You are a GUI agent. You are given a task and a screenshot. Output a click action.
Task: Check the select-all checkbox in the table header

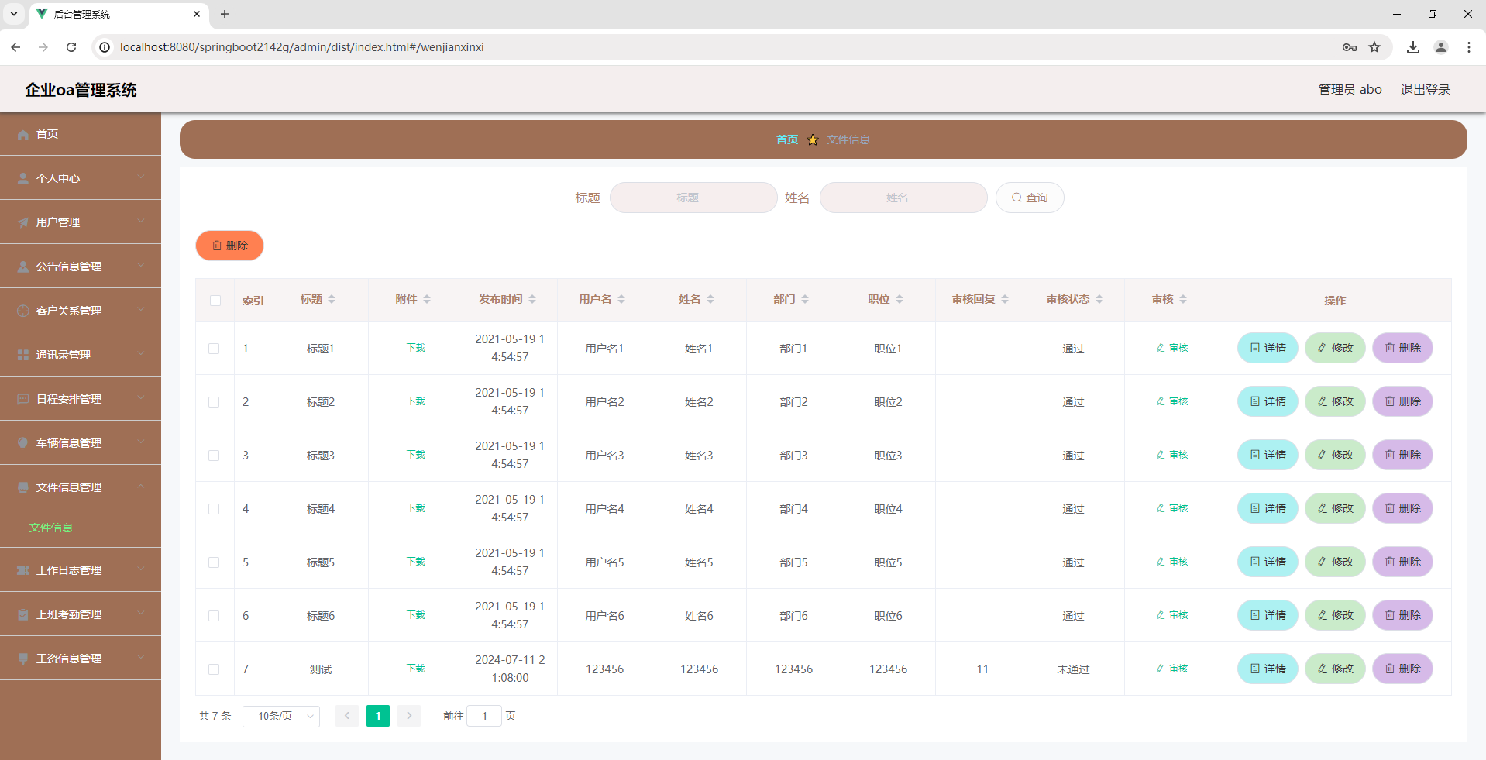pos(215,301)
